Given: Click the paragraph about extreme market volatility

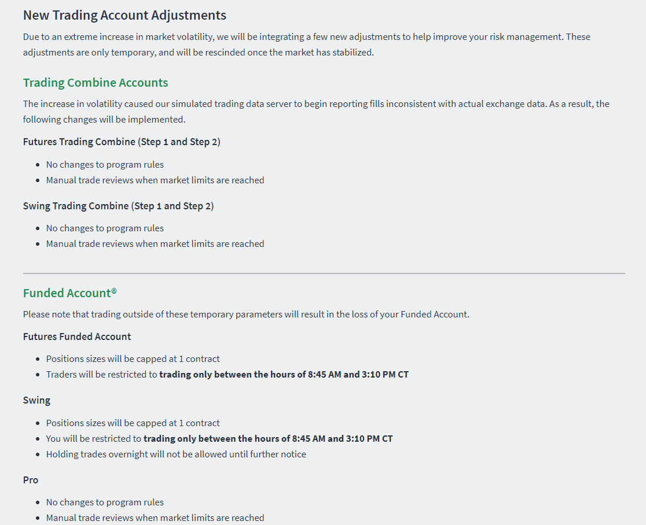Looking at the screenshot, I should tap(307, 45).
